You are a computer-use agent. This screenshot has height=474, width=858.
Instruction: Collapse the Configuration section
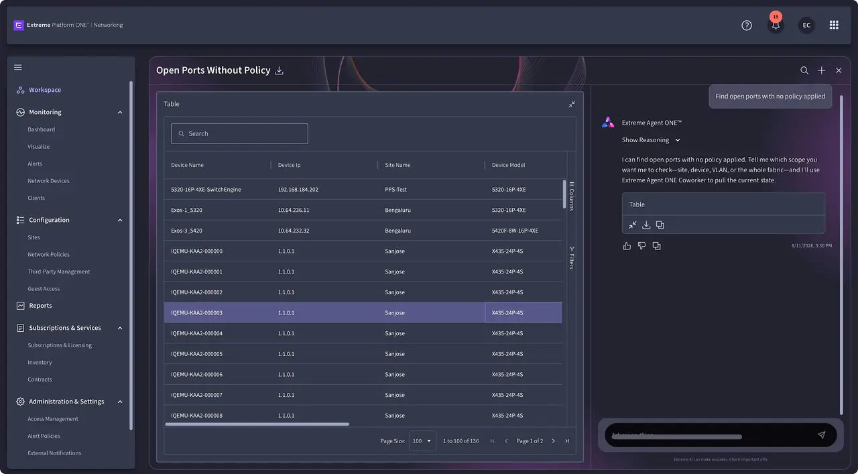pos(120,221)
